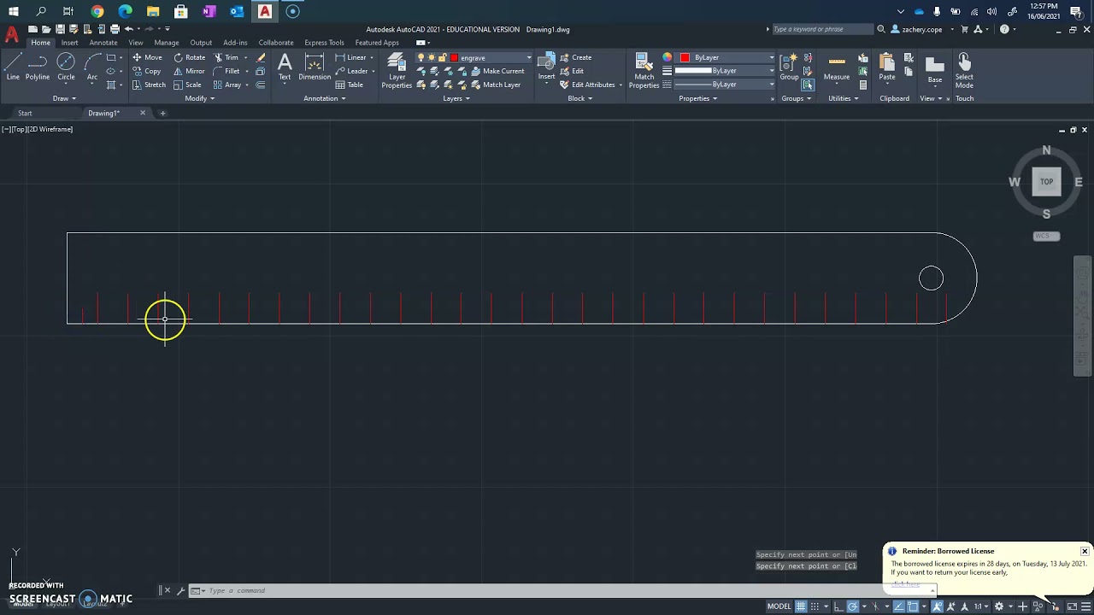Click the TOP face of ViewCube
Screen dimensions: 1094x615
pos(1046,181)
